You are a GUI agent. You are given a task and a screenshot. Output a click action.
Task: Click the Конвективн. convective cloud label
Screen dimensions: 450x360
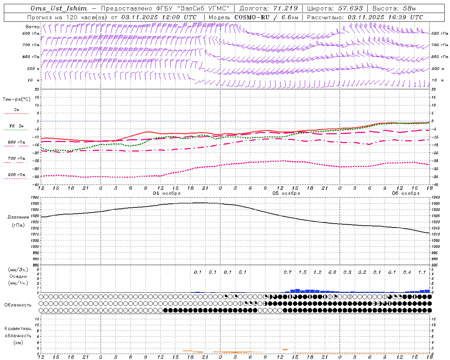pos(18,329)
